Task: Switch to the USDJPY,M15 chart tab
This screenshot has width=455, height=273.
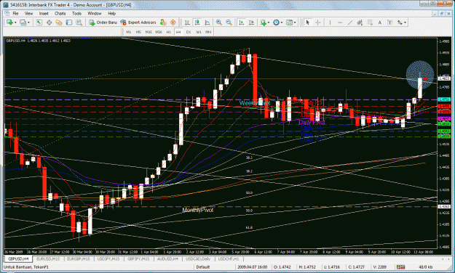Action: [x=108, y=258]
